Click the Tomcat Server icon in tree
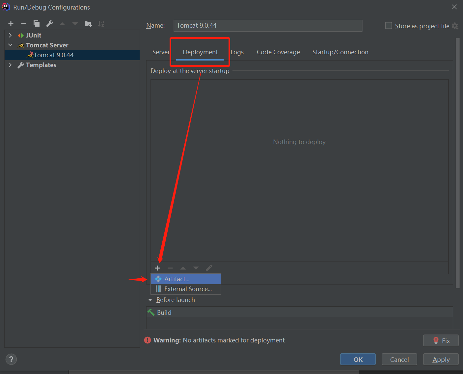Screen dimensions: 463x374 (x=21, y=45)
